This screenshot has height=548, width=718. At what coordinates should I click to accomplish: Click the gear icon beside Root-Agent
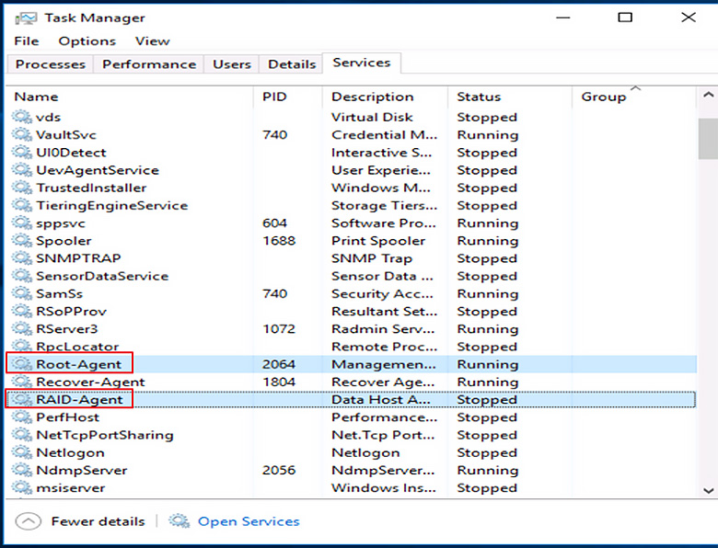pyautogui.click(x=21, y=364)
